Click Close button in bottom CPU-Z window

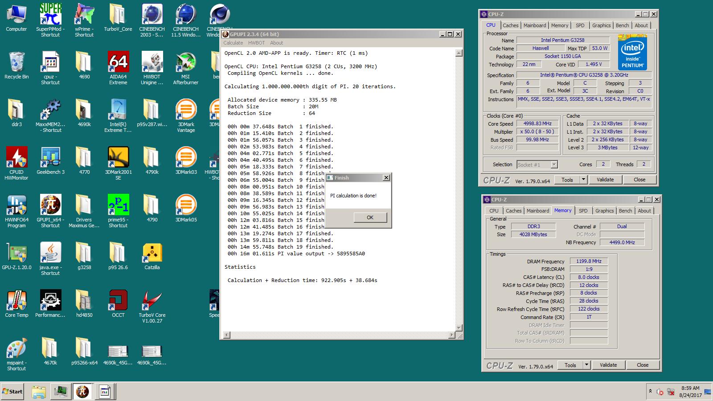click(x=643, y=365)
